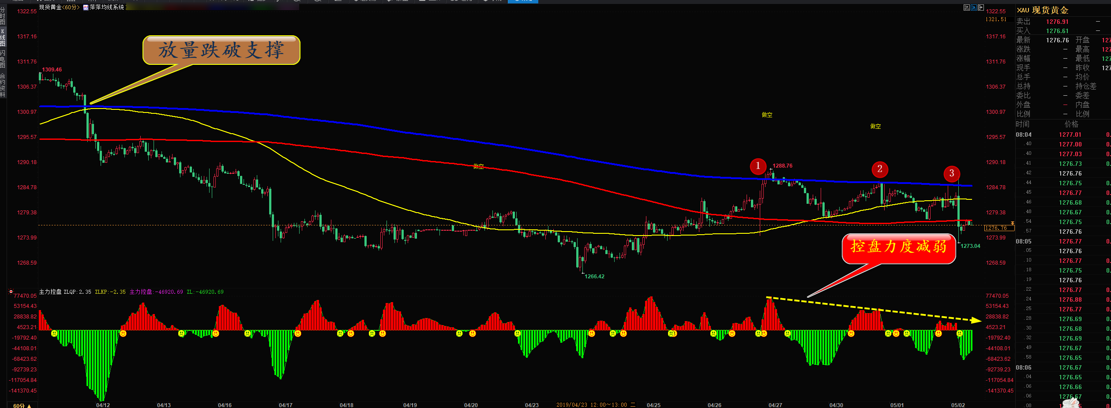Open 闪电图 view from left sidebar
The width and height of the screenshot is (1111, 408).
[3, 59]
